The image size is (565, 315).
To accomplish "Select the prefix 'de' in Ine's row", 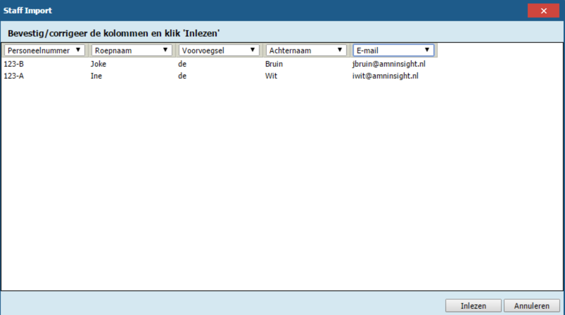I will tap(182, 76).
